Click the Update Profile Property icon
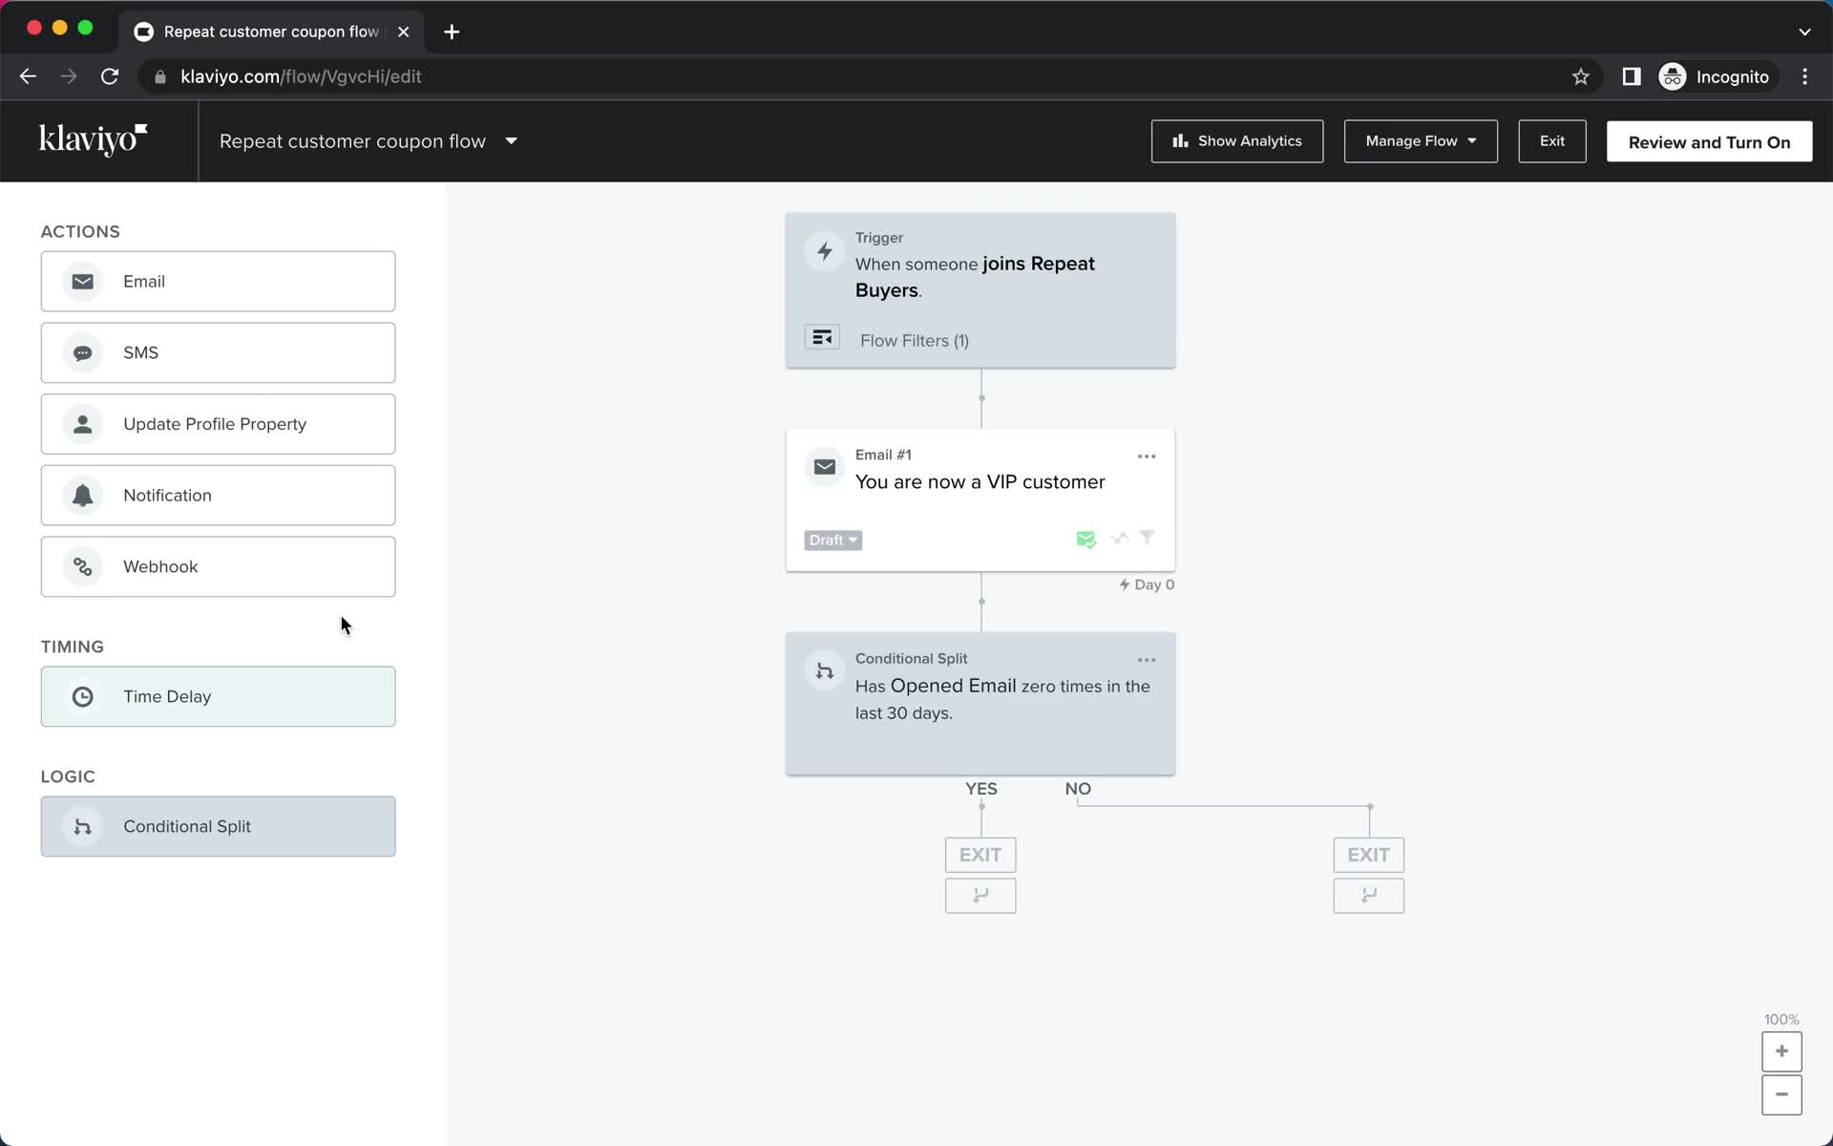 click(x=82, y=424)
